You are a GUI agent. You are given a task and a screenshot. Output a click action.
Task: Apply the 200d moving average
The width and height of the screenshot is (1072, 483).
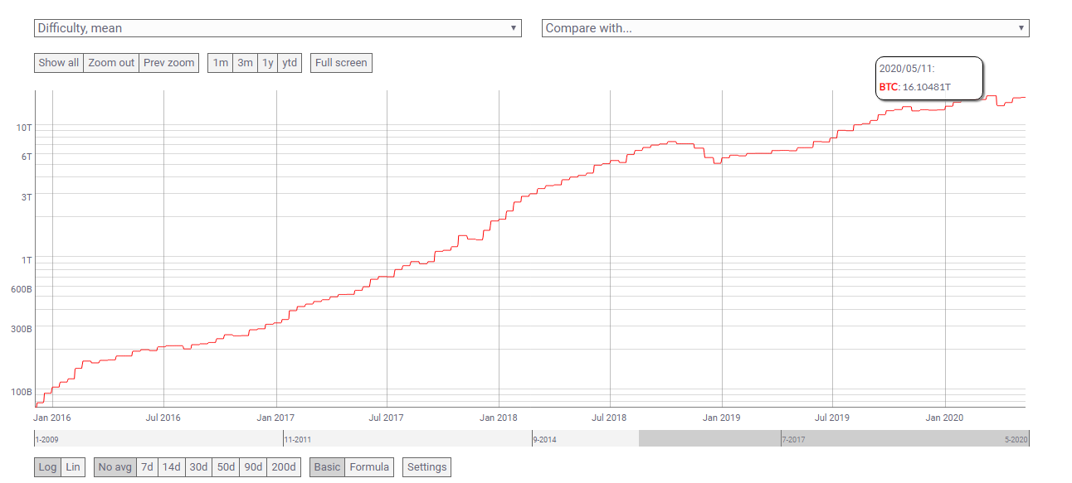point(283,467)
